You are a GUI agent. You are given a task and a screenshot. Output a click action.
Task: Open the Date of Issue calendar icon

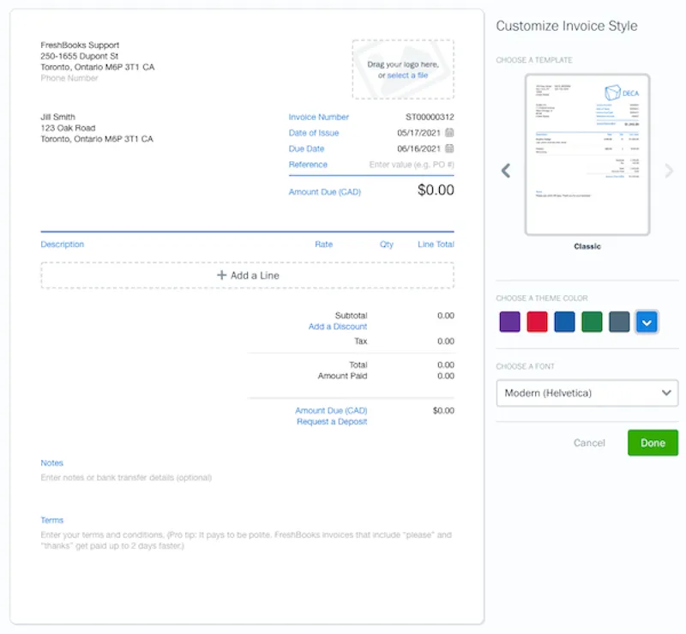coord(449,133)
